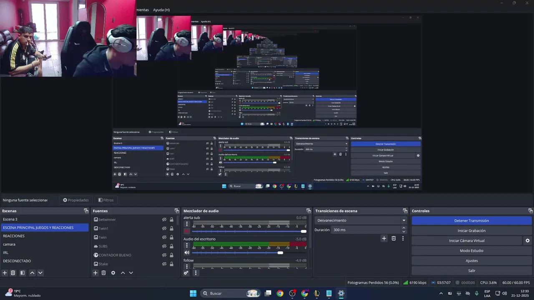
Task: Click Duración 300 ms input field
Action: pos(369,230)
